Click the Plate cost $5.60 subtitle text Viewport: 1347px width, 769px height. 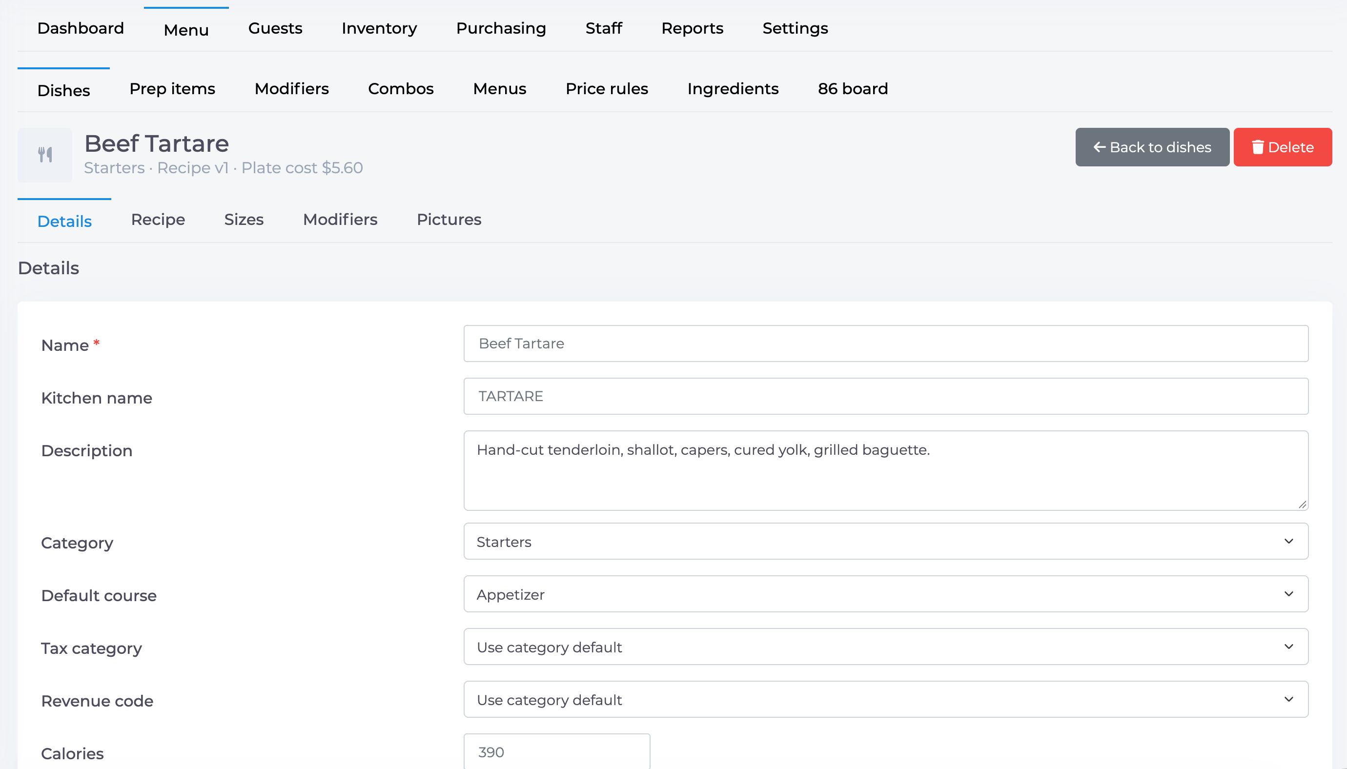[x=302, y=168]
